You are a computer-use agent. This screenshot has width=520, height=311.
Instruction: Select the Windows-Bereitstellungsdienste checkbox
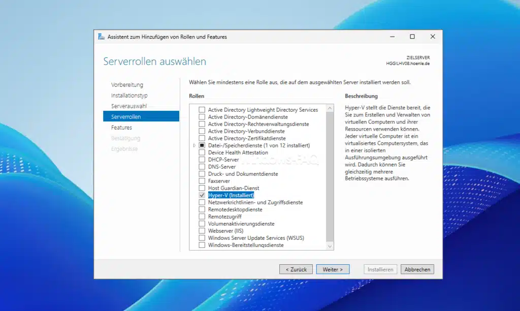tap(202, 244)
